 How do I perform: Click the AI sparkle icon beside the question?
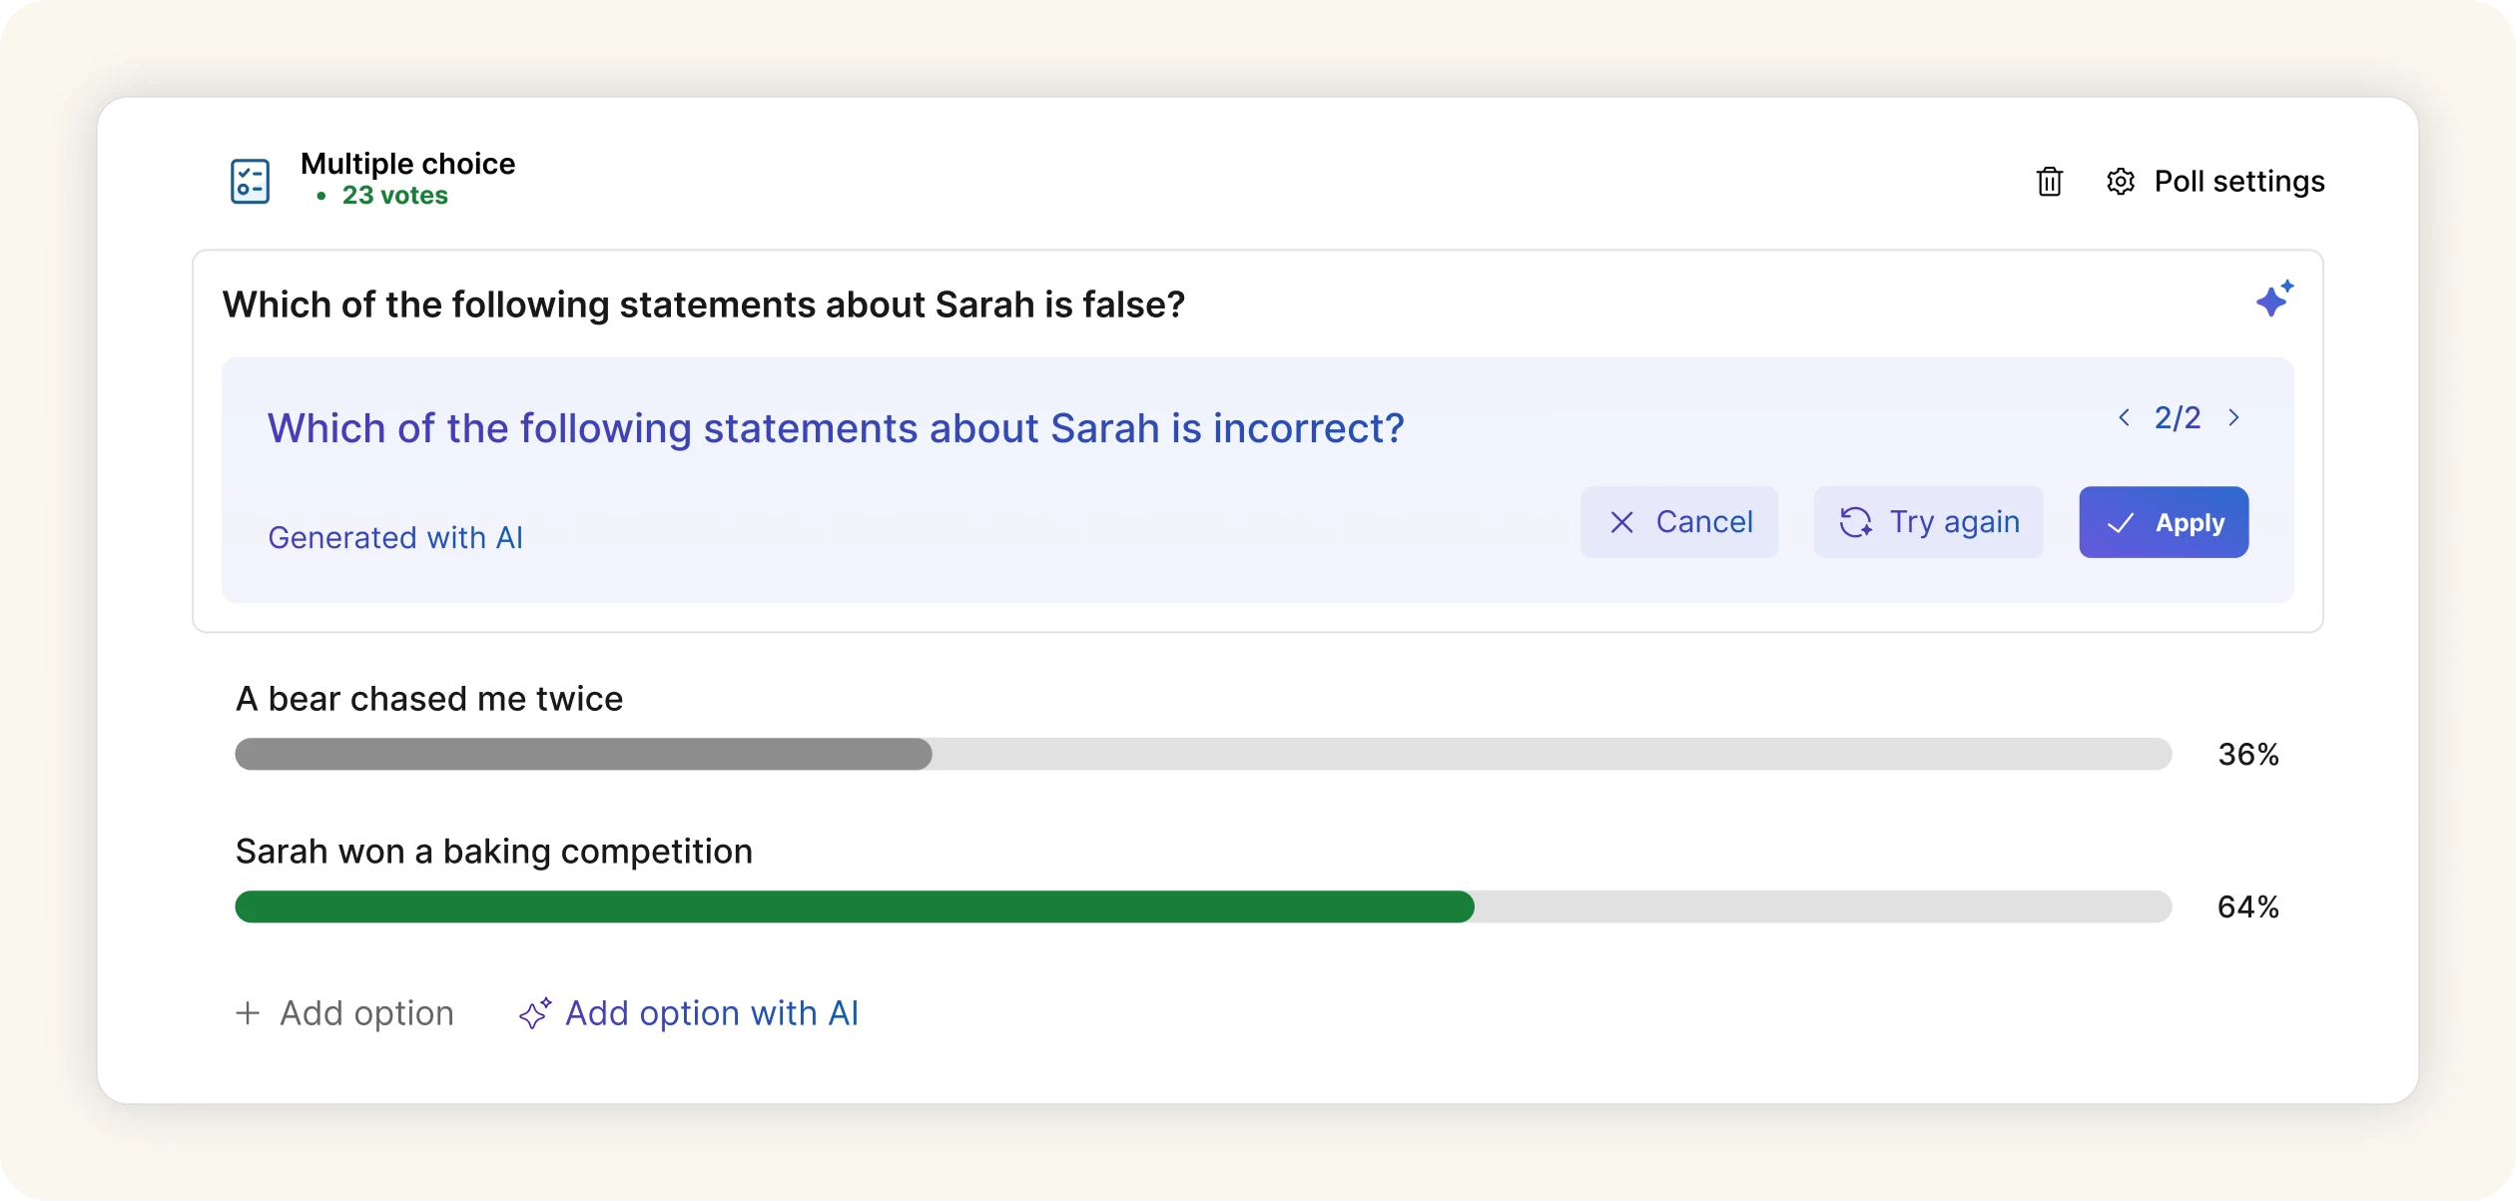point(2274,299)
